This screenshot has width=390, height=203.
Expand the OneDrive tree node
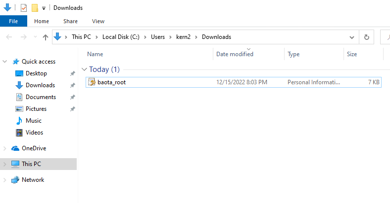[5, 148]
